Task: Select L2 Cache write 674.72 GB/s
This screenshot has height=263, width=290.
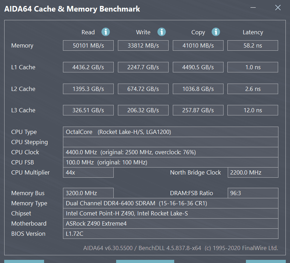Action: tap(143, 89)
